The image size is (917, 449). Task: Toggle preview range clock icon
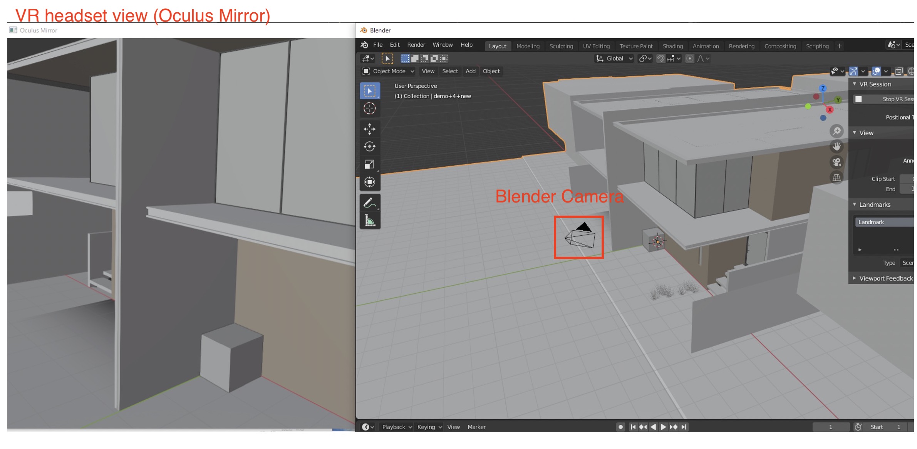pyautogui.click(x=858, y=427)
